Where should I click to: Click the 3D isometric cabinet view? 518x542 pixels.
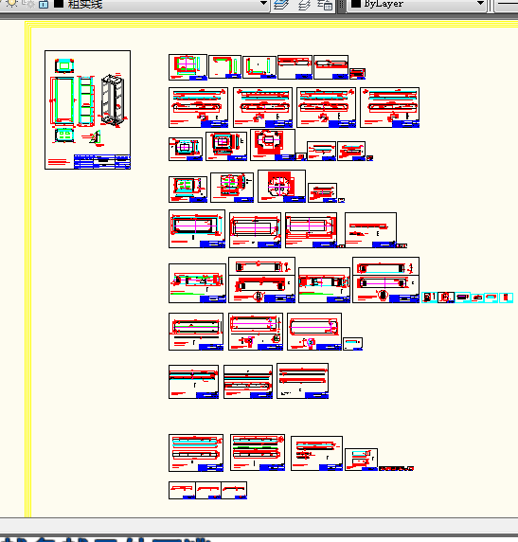tap(113, 99)
